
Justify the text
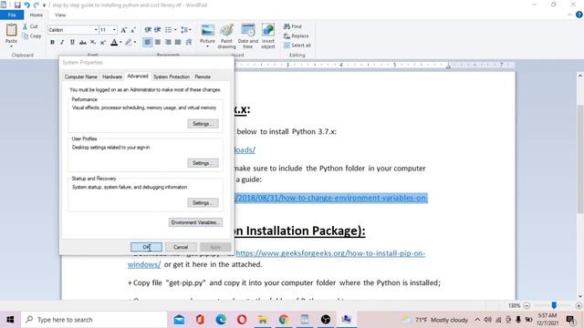click(x=178, y=42)
